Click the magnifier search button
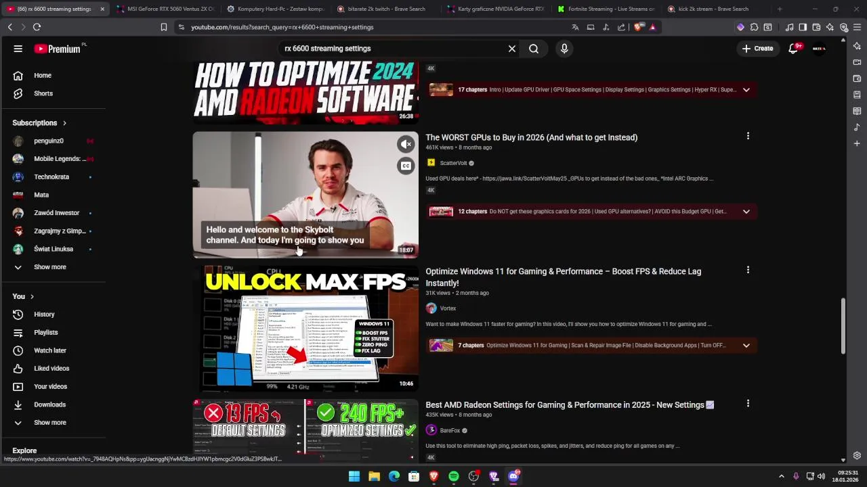867x487 pixels. click(x=534, y=49)
